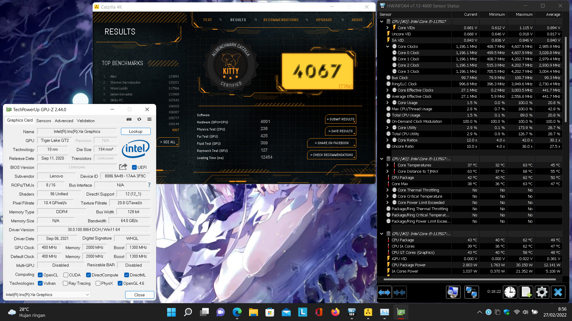Screen dimensions: 572x321
Task: Click HWiNFO horizontal scrollbar
Action: [470, 279]
